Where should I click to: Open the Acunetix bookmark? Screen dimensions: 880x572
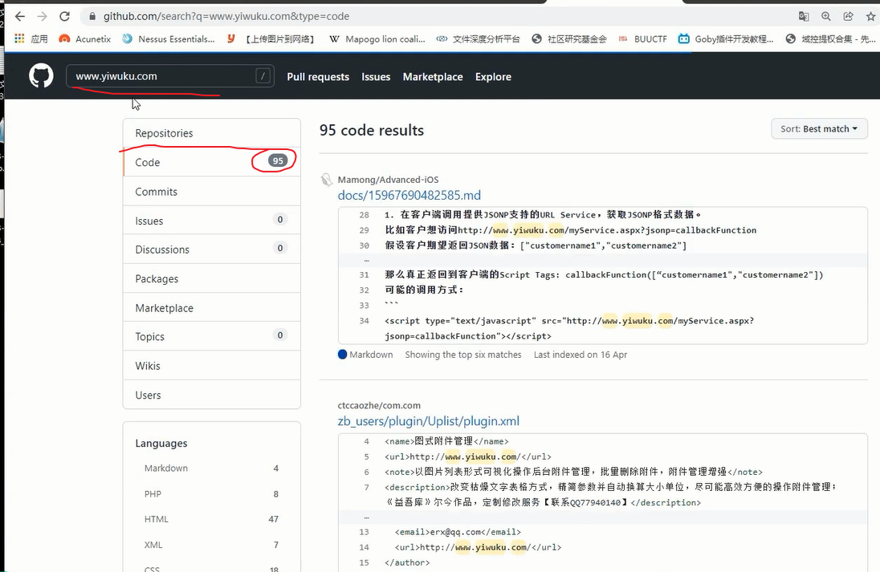(x=85, y=39)
